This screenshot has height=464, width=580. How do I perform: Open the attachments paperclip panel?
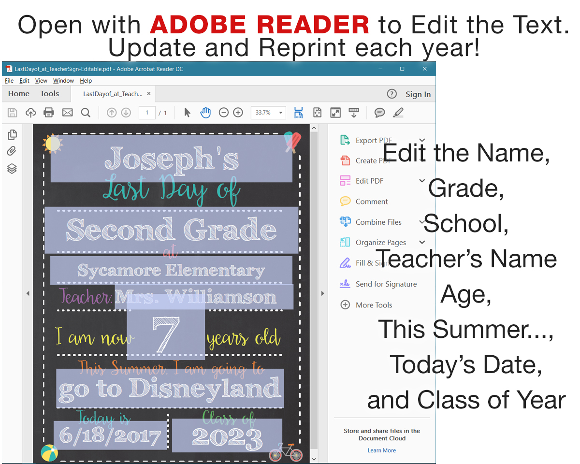click(x=12, y=151)
